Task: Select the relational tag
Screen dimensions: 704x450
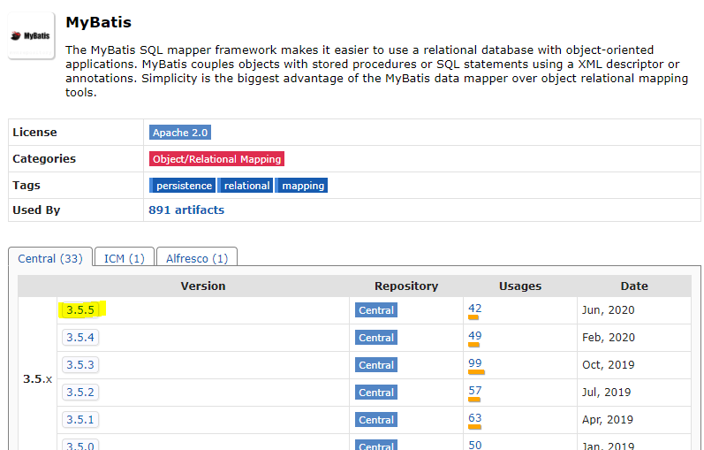Action: (246, 186)
